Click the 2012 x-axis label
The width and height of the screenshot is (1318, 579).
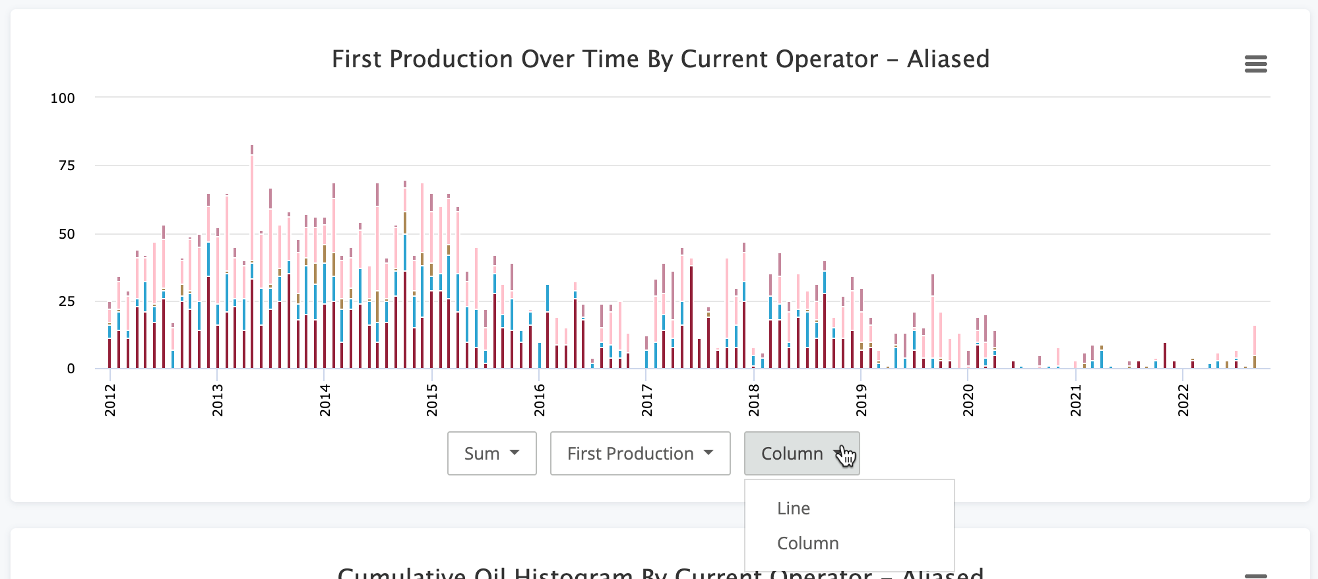[110, 400]
